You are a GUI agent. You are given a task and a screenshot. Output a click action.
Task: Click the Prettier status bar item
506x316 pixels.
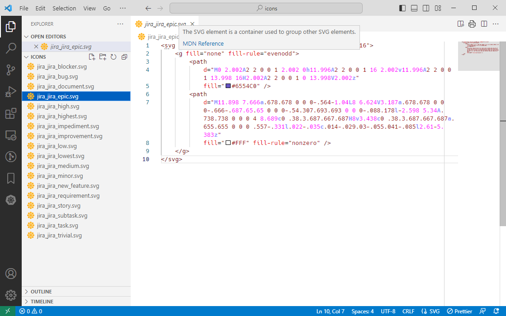point(459,311)
